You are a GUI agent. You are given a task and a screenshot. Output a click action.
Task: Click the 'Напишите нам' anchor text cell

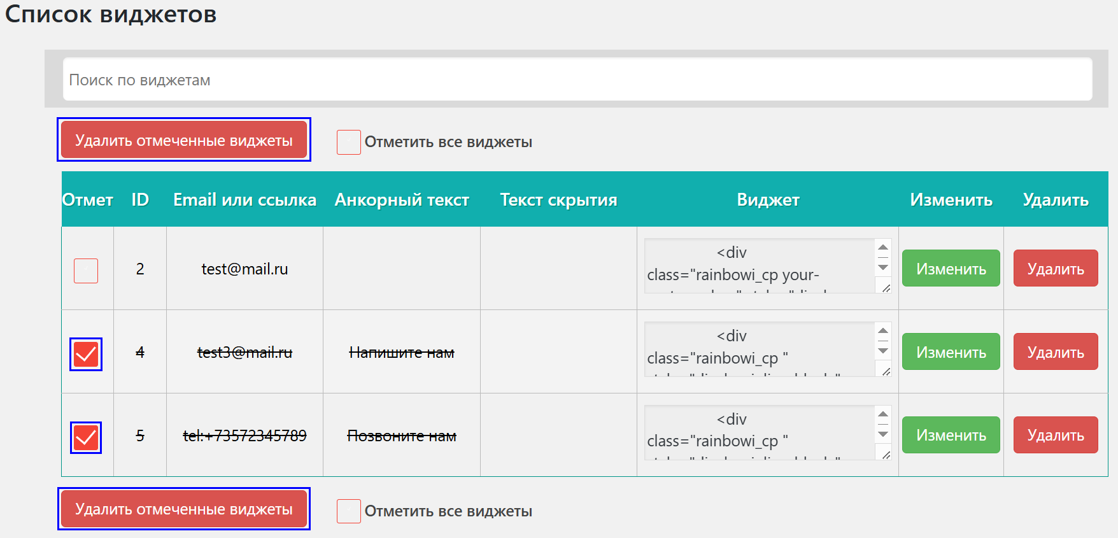click(x=402, y=352)
